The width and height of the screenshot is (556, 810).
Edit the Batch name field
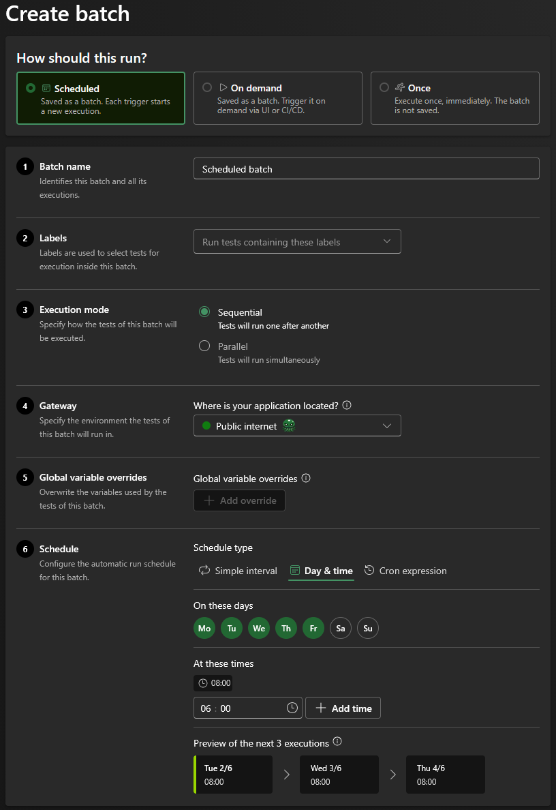(366, 168)
